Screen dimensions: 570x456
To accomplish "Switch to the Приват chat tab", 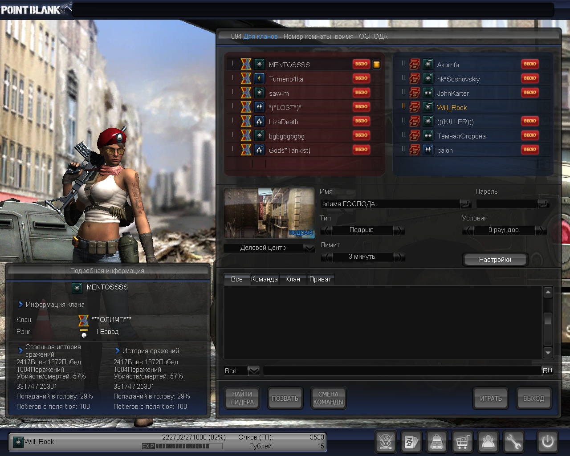I will pos(320,279).
